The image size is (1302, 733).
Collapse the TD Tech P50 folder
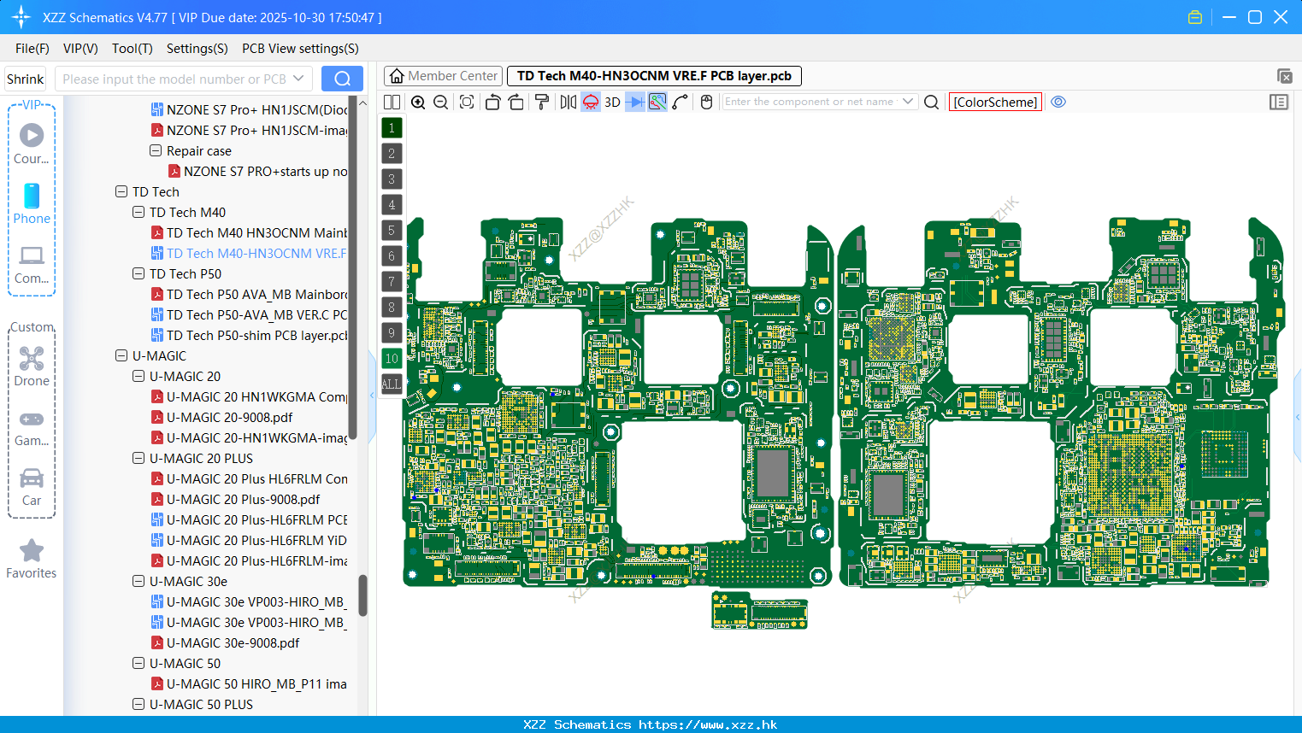click(138, 273)
